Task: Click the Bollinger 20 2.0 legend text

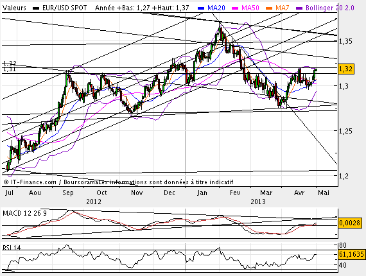Action: pyautogui.click(x=330, y=8)
